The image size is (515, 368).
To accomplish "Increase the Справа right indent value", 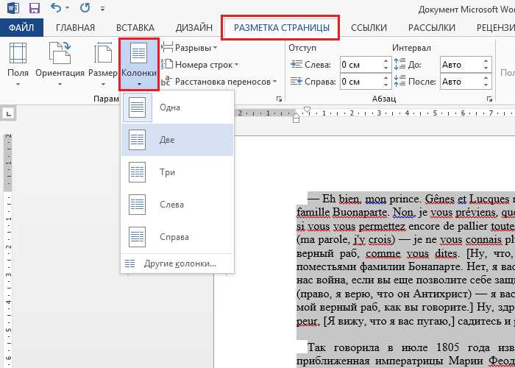I will 386,78.
